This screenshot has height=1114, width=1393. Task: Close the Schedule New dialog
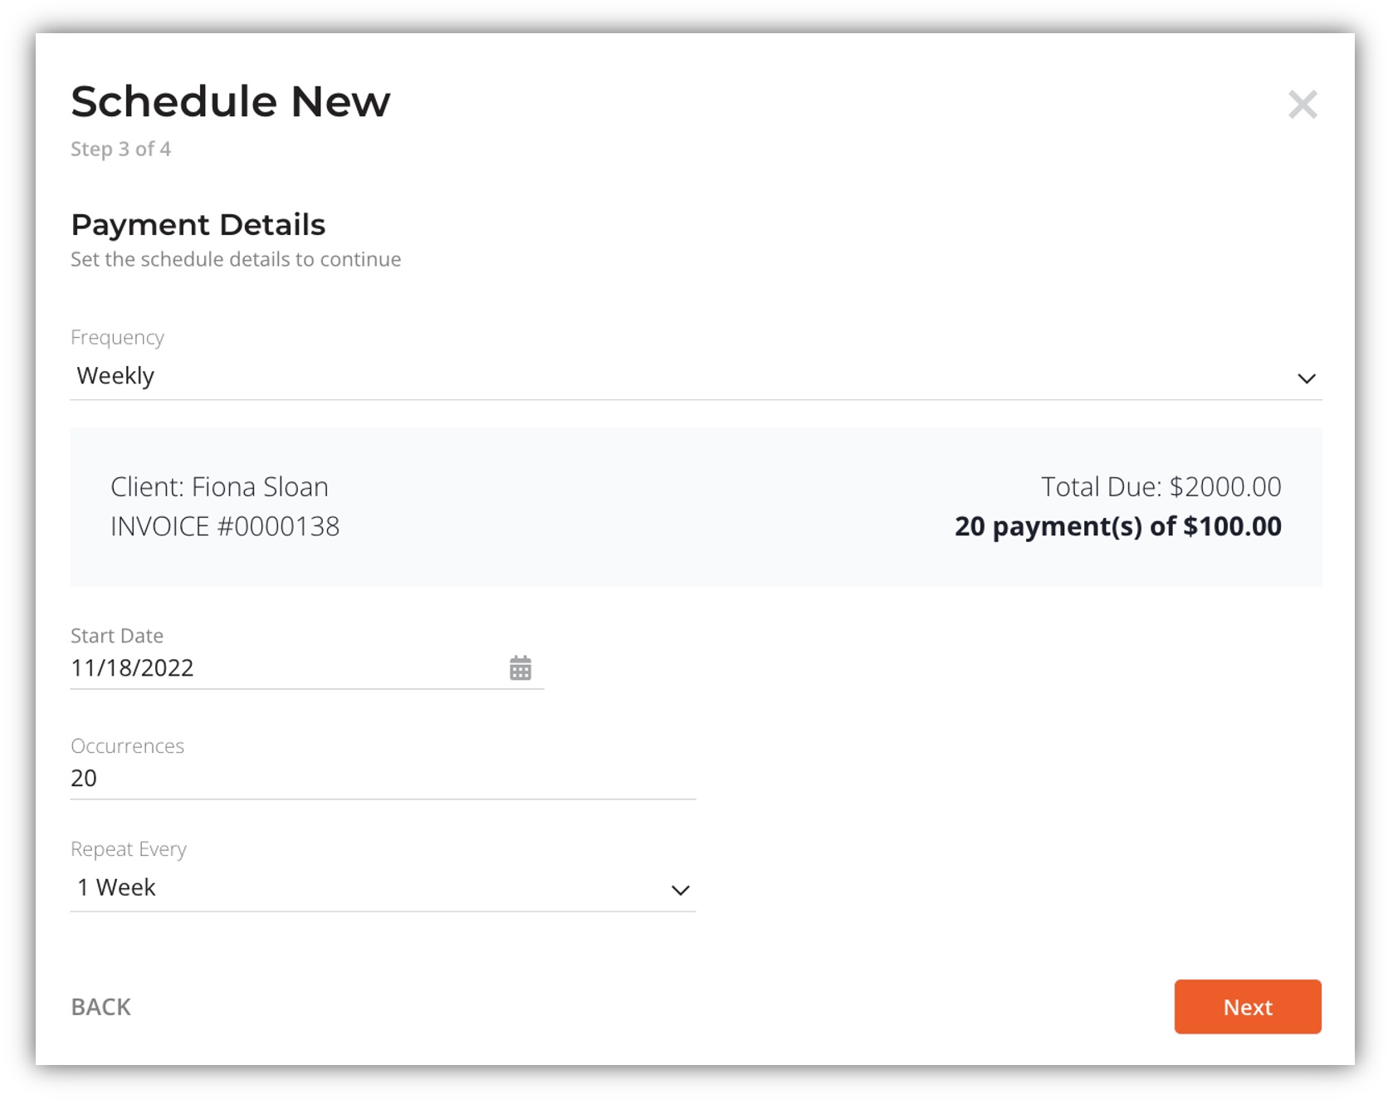1302,105
